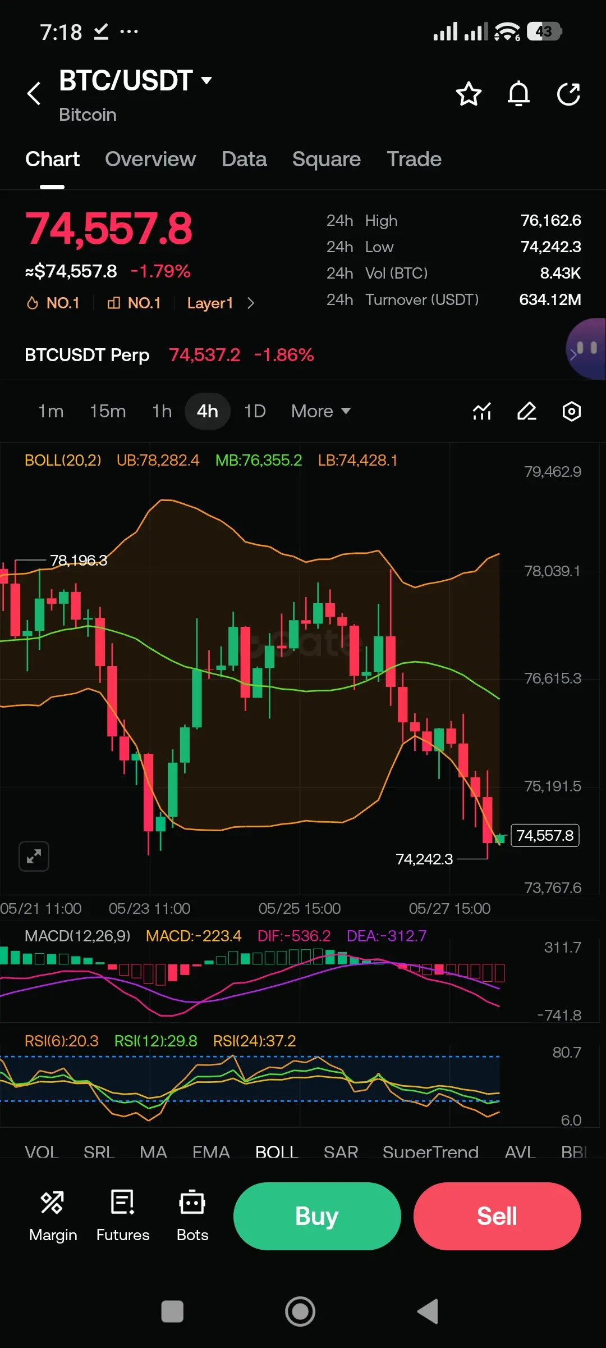Tap the Layer1 category tag

pos(210,303)
